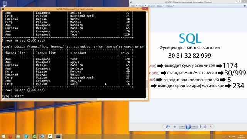Screen dimensions: 247x139
Task: Click the mysql> SELEC command prompt line
Action: pos(13,96)
